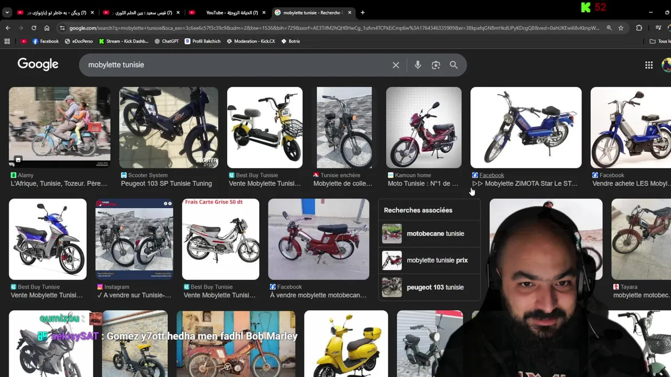The width and height of the screenshot is (671, 377).
Task: Open the blue-white scooter Best Buy image
Action: click(48, 239)
